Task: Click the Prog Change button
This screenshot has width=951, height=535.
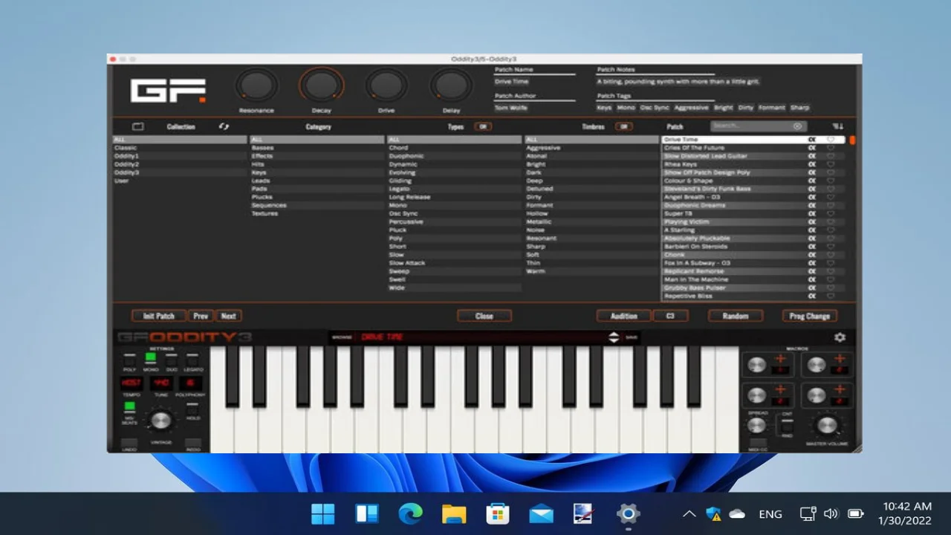Action: click(810, 316)
